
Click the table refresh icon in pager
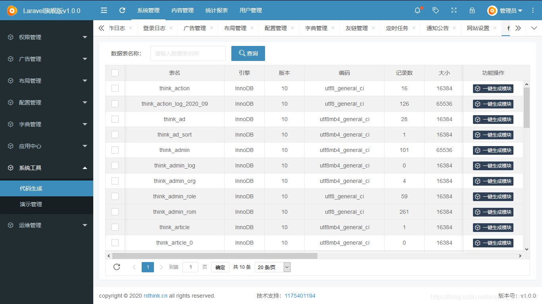click(117, 267)
